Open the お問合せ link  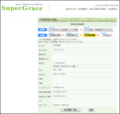[x=114, y=9]
